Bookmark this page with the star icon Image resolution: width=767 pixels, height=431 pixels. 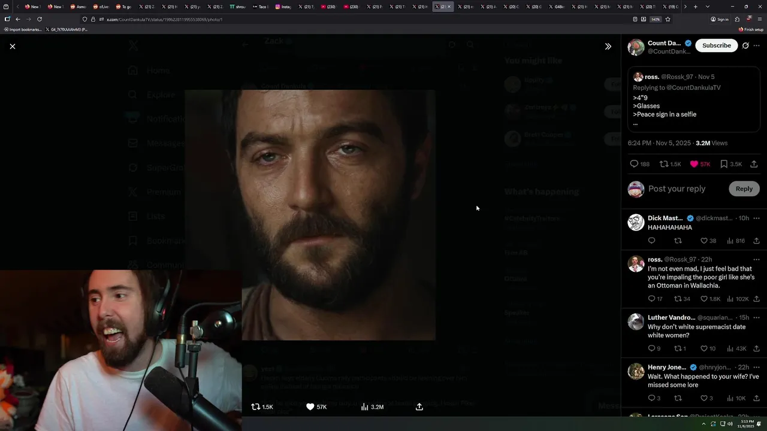click(668, 19)
